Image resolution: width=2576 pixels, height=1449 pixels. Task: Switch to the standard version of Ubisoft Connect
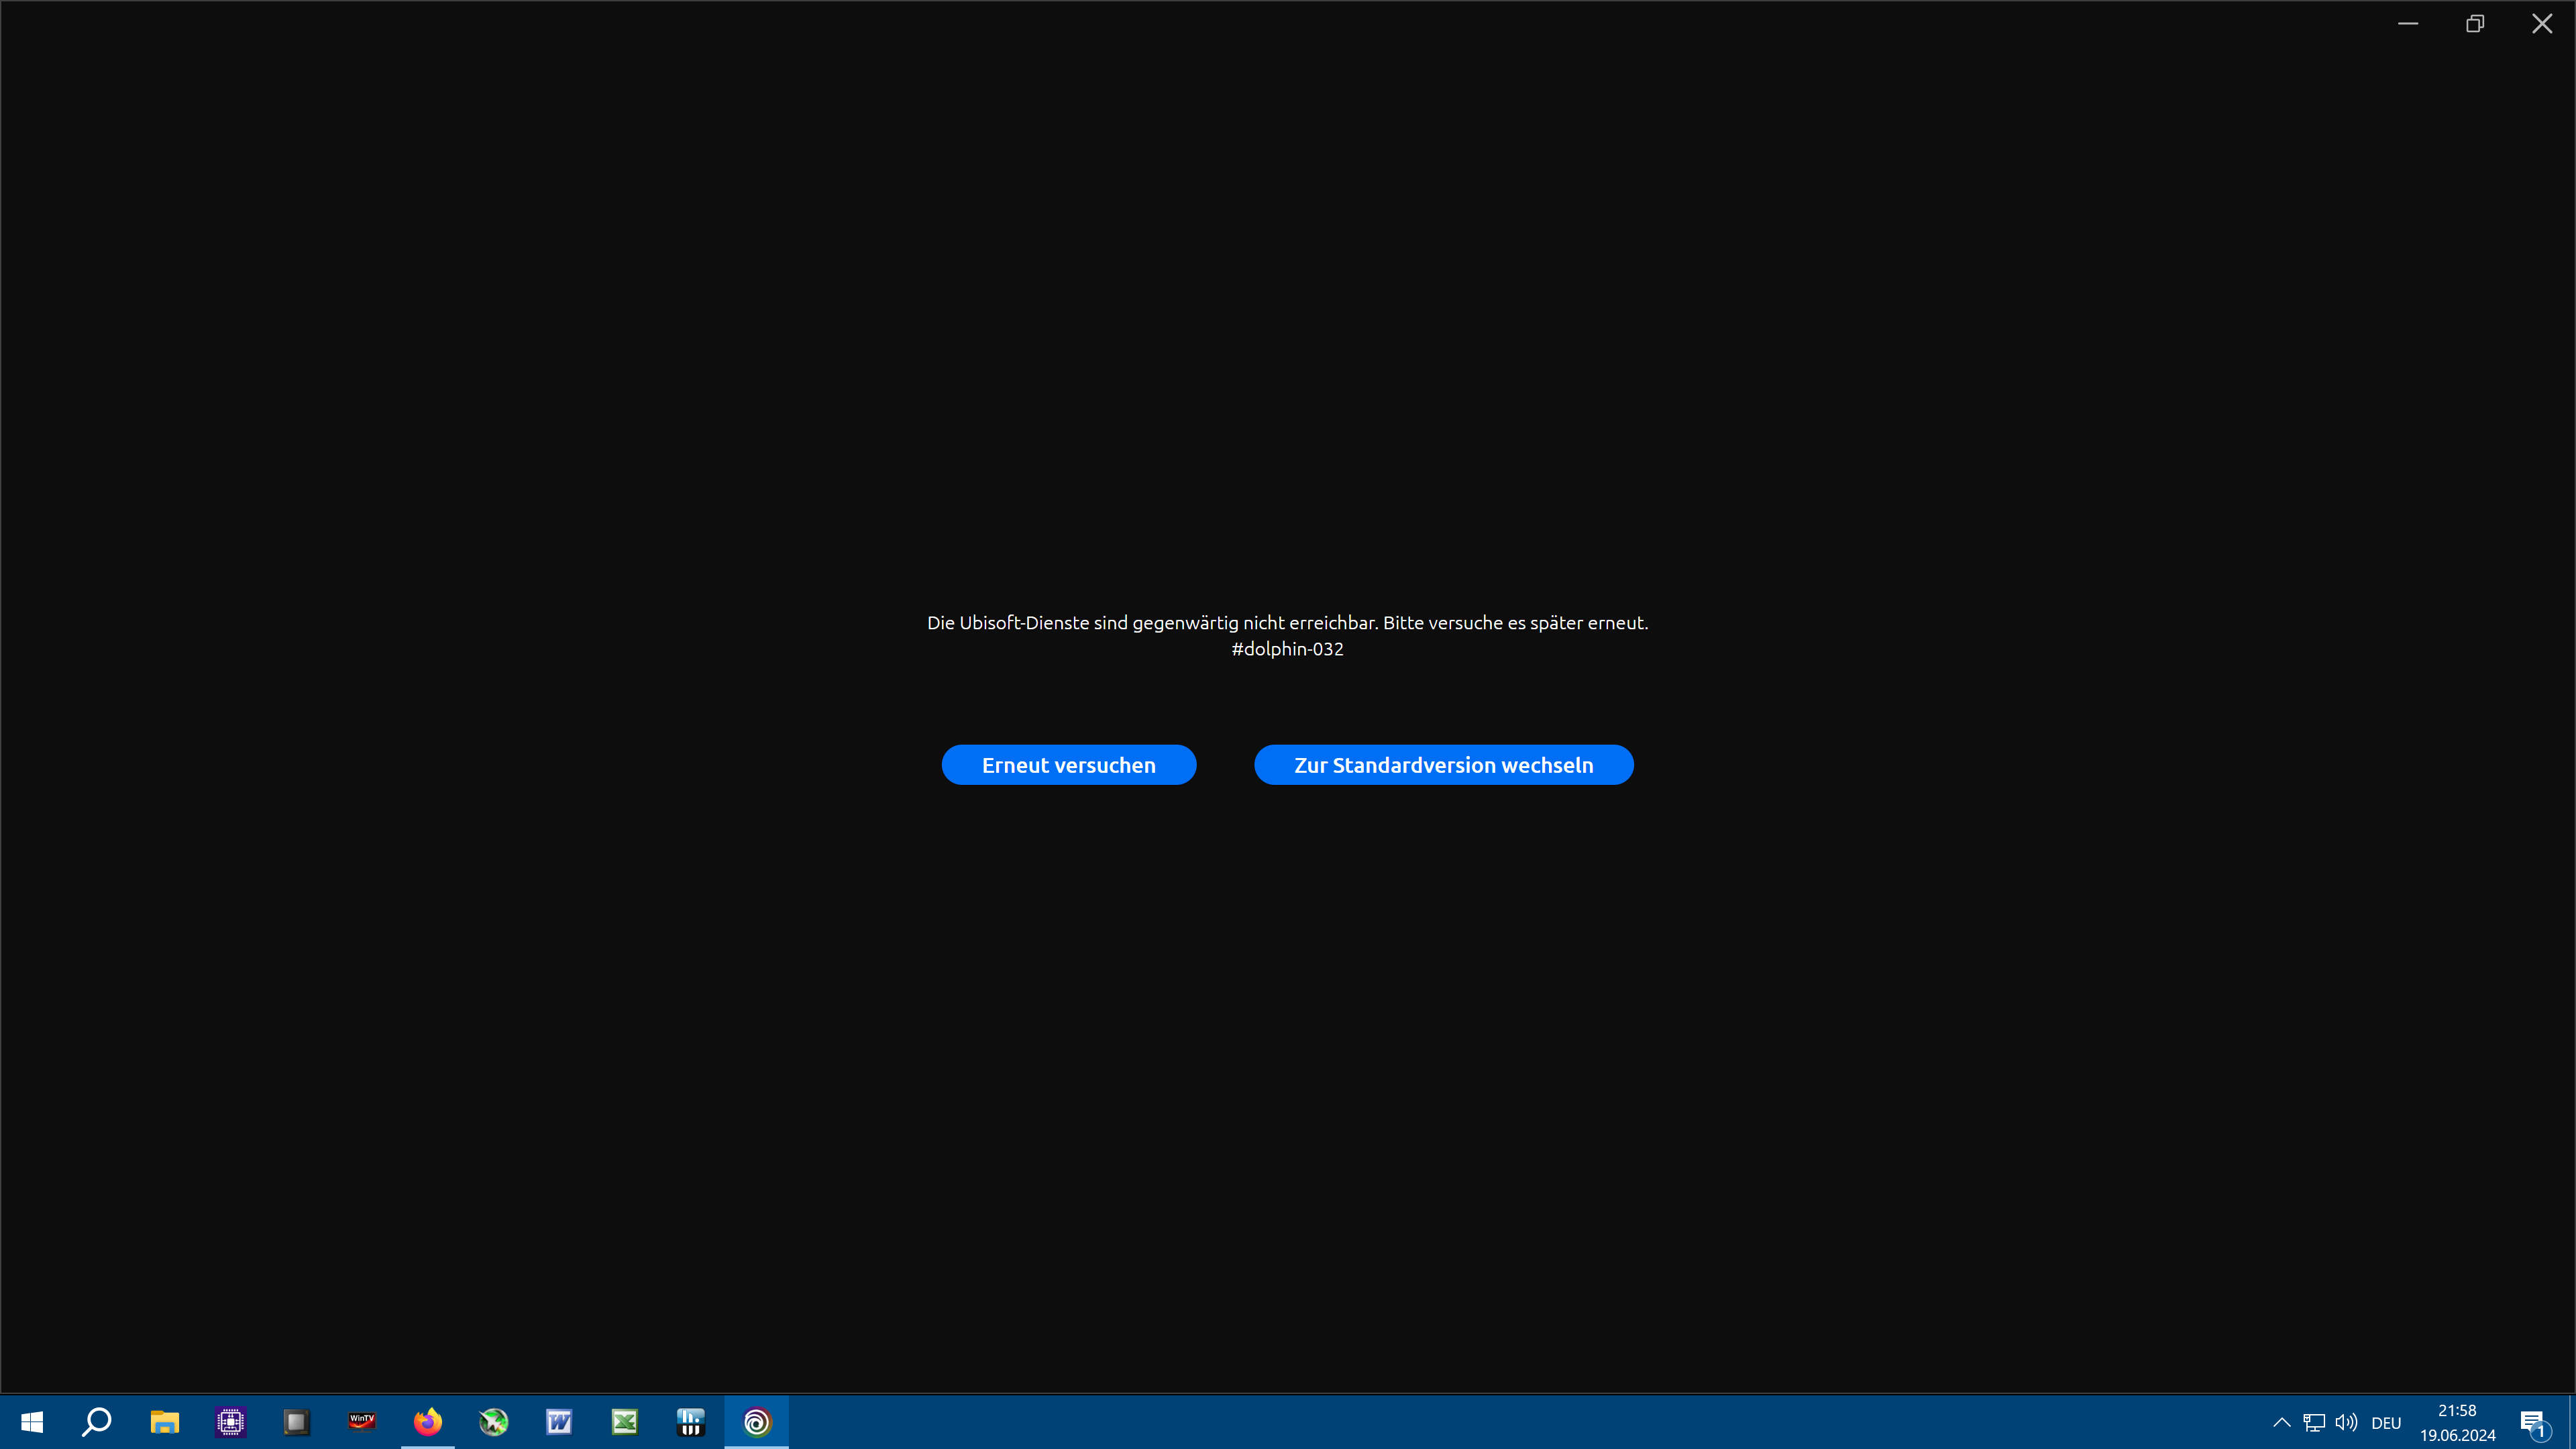point(1444,765)
